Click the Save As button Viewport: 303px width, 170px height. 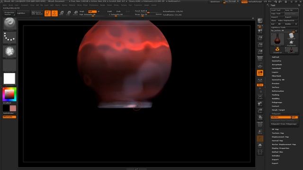click(x=291, y=10)
